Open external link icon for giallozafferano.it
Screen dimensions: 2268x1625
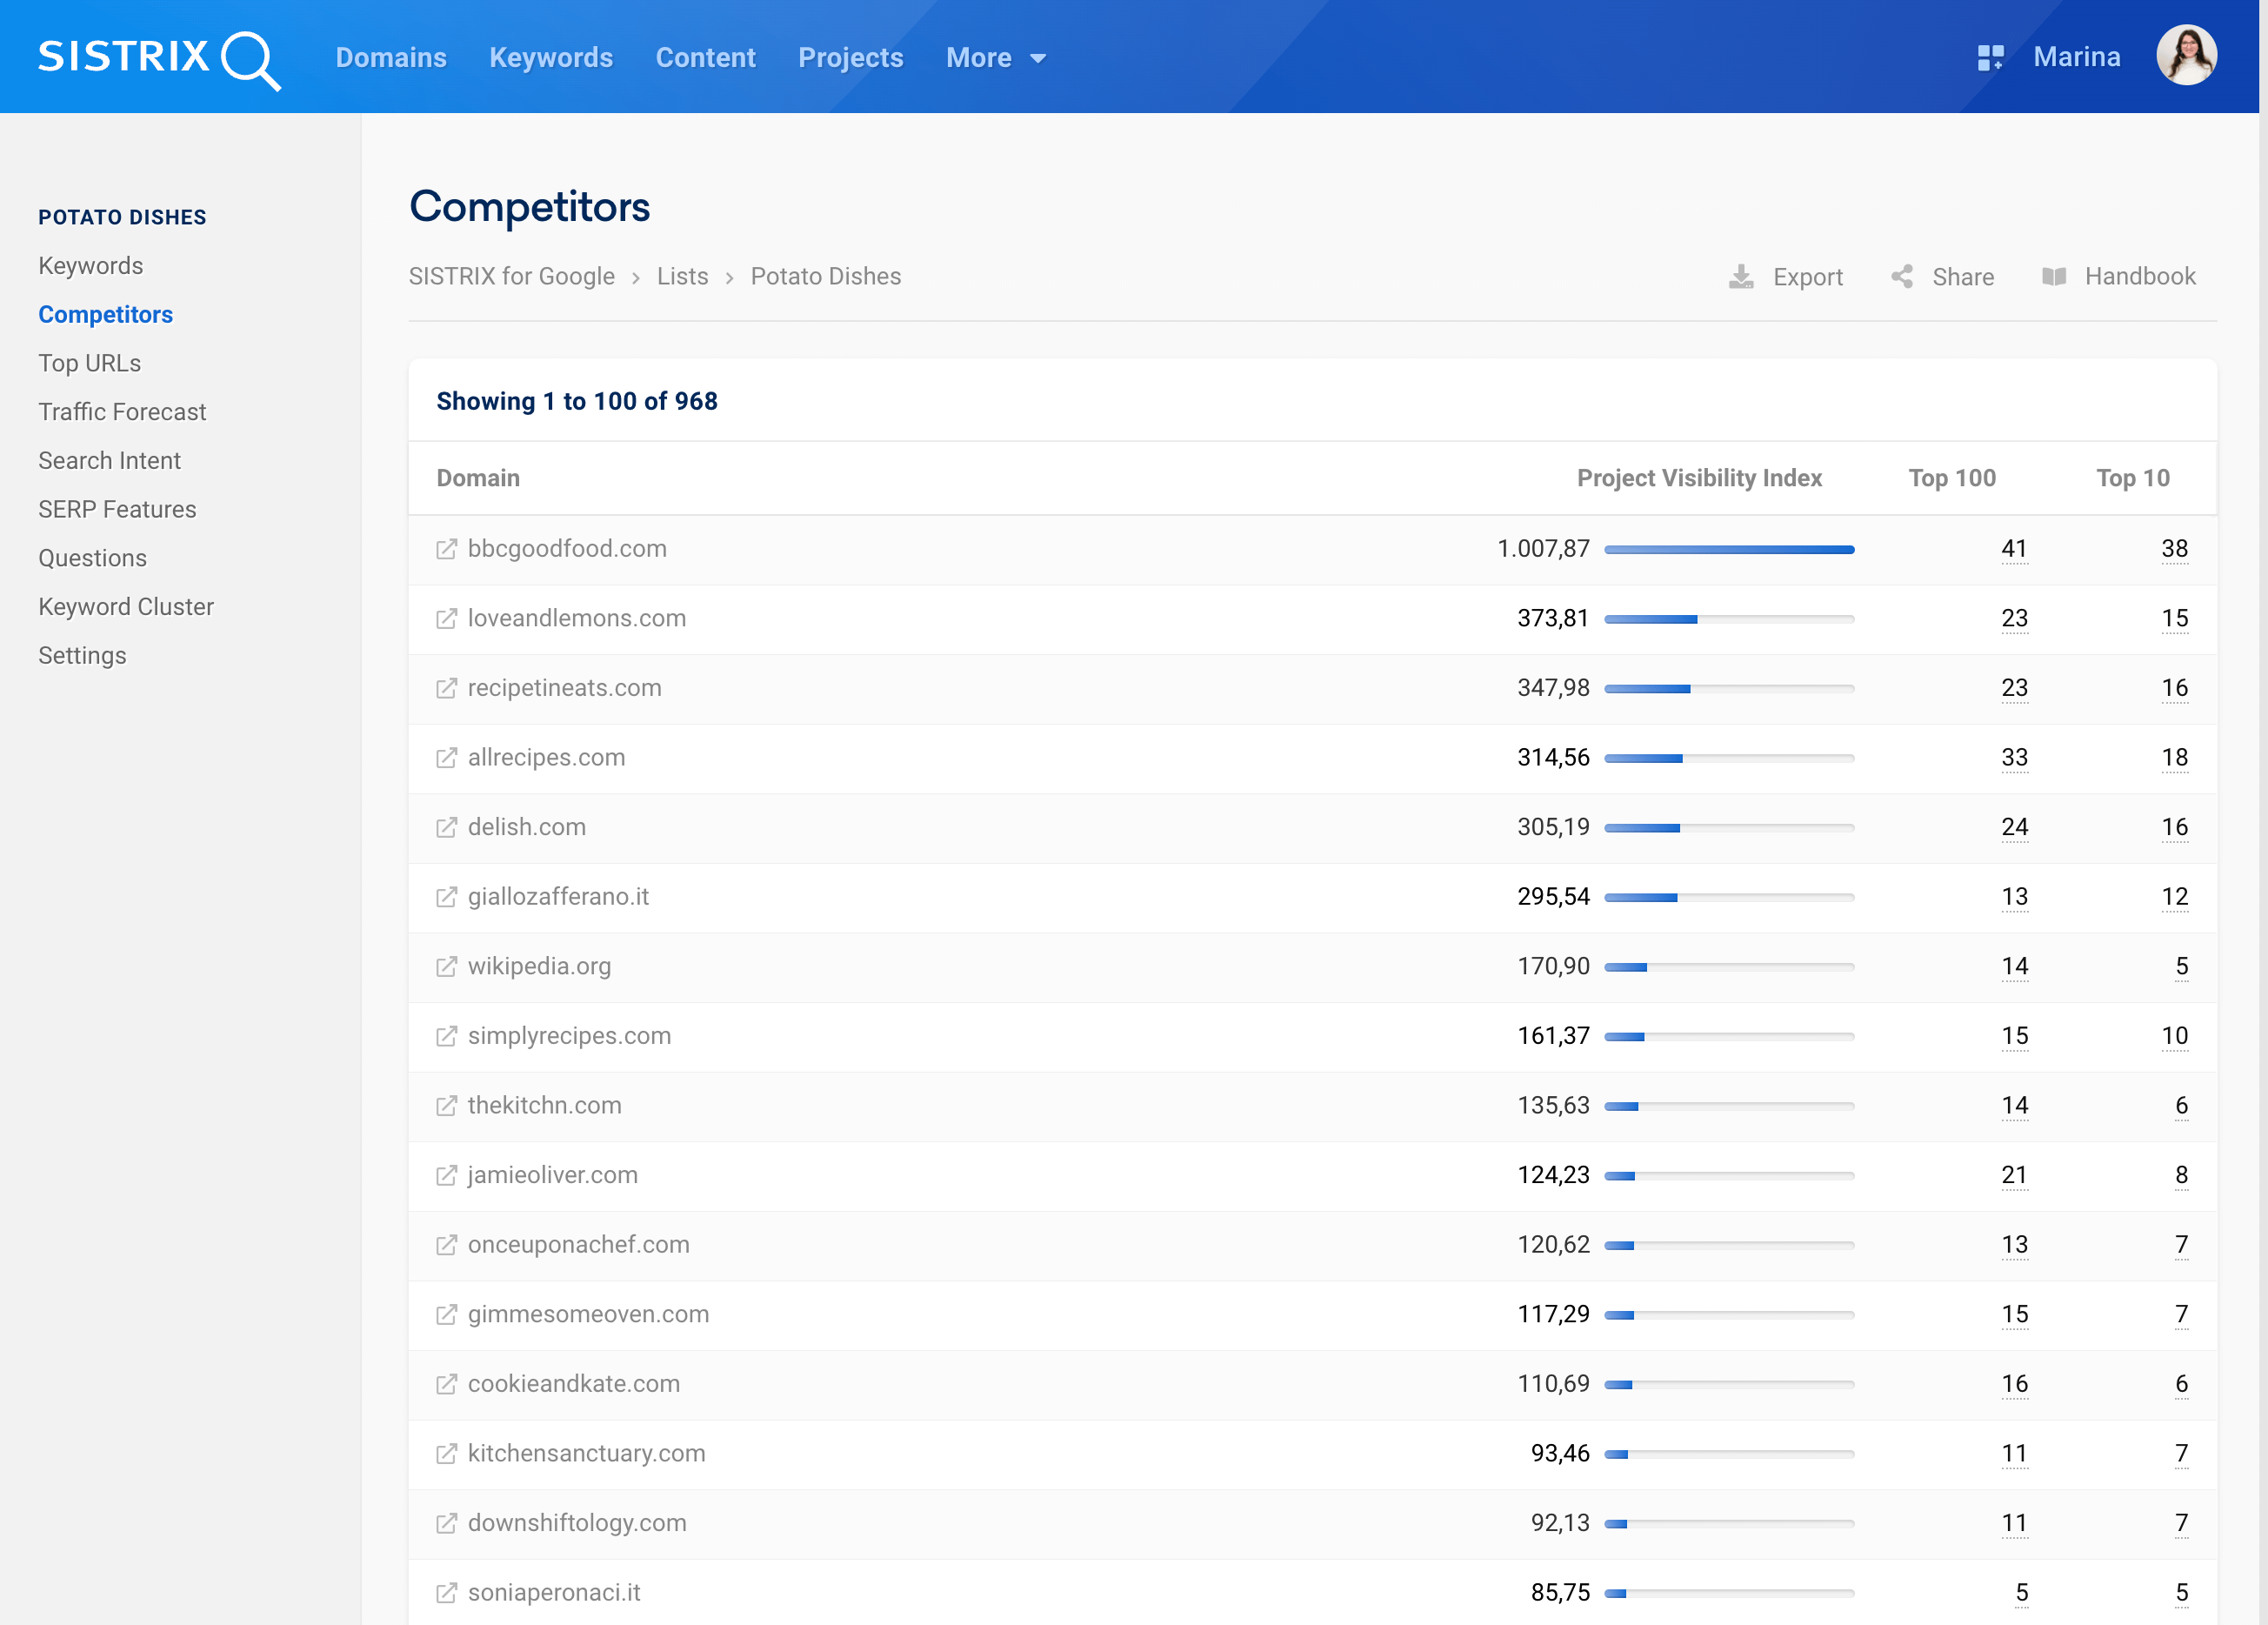(x=446, y=898)
